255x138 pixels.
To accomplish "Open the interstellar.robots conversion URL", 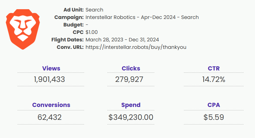I will pos(136,47).
